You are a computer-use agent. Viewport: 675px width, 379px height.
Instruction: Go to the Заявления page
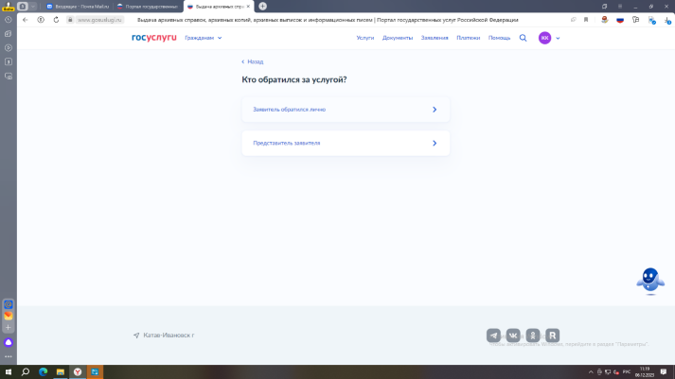coord(435,38)
